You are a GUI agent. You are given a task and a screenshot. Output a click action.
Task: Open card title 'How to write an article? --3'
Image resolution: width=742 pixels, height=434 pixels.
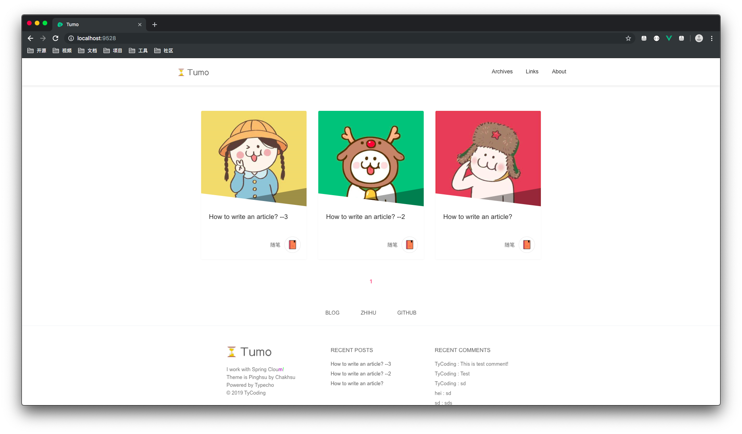(x=248, y=217)
